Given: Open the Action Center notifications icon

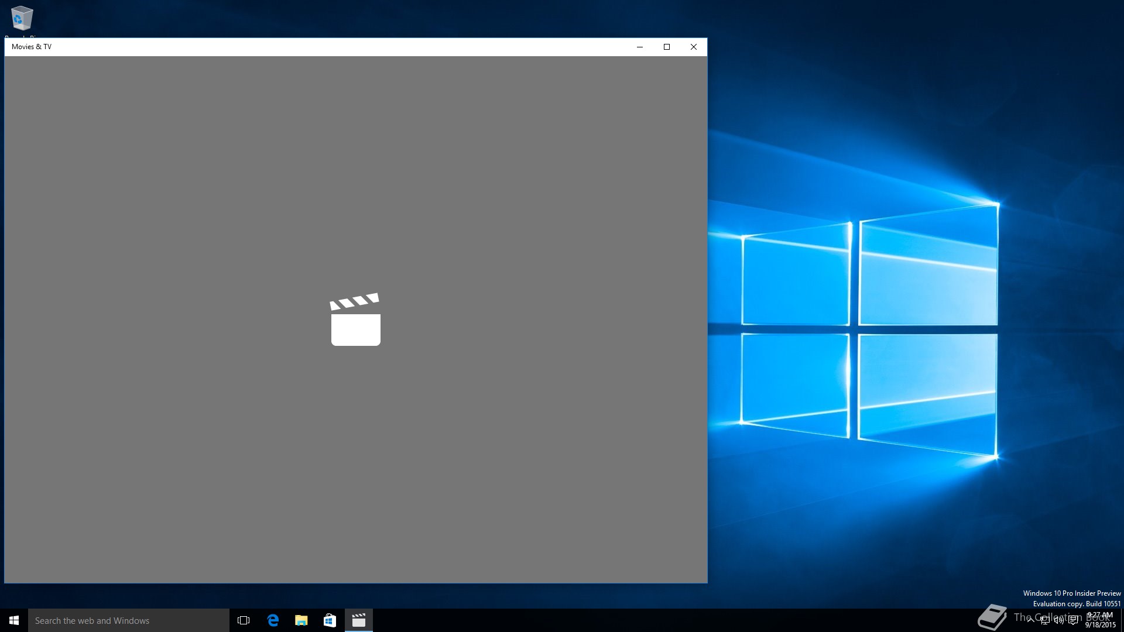Looking at the screenshot, I should click(x=1073, y=620).
